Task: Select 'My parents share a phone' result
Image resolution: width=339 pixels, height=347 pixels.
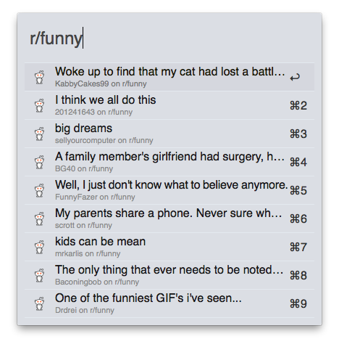Action: click(x=169, y=219)
